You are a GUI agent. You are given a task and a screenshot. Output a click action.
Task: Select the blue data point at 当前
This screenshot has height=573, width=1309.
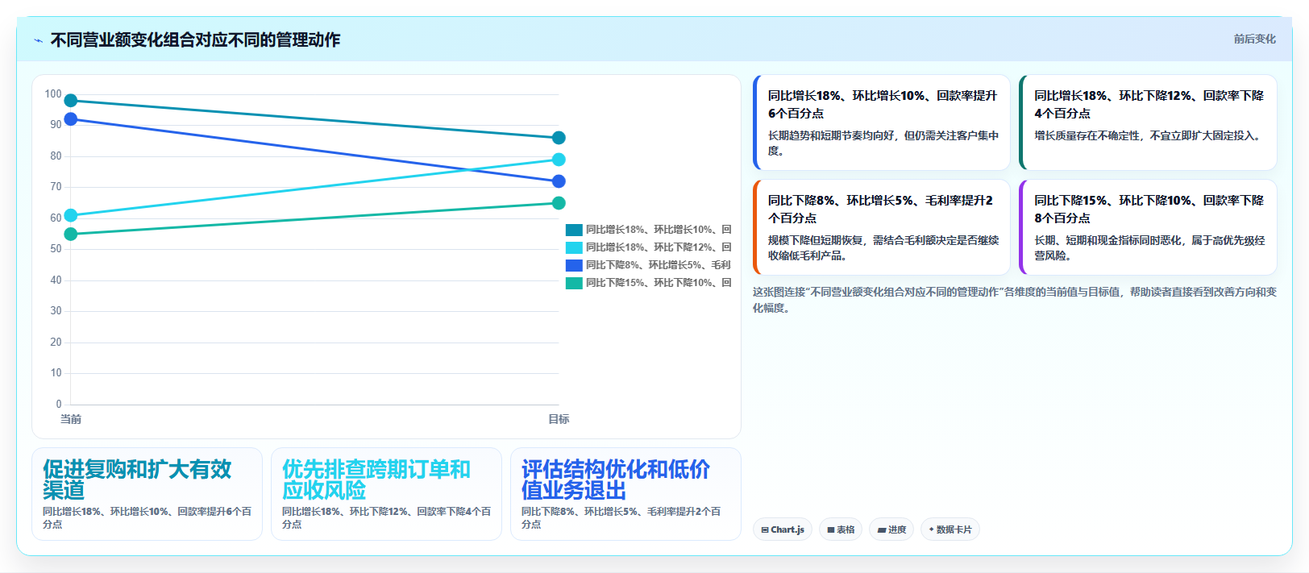71,119
